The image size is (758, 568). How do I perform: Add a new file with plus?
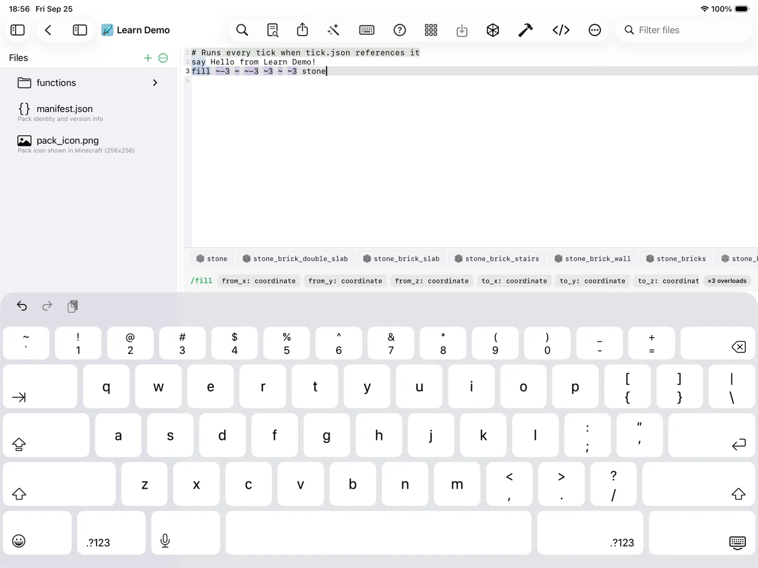click(x=148, y=58)
